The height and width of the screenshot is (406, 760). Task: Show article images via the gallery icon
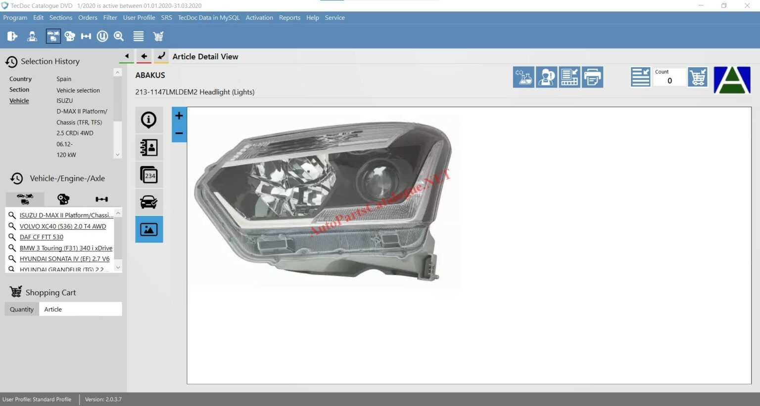[149, 229]
